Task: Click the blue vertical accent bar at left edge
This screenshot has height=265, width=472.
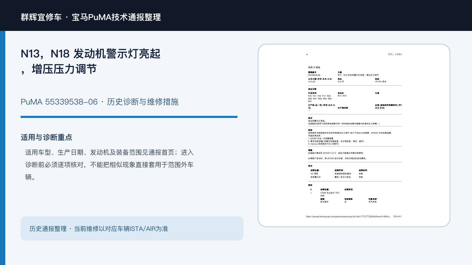Action: tap(3, 148)
